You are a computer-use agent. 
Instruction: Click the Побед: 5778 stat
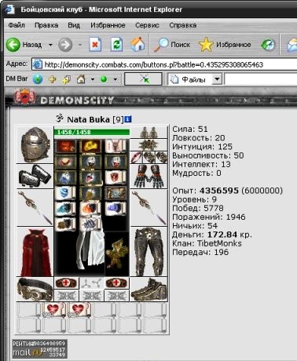point(198,208)
